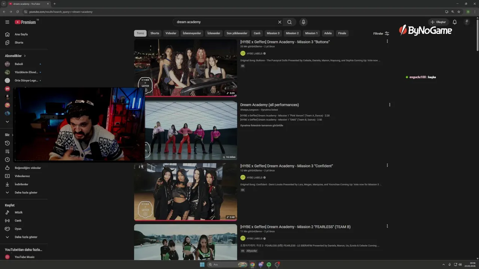Open the notifications bell
Image resolution: width=479 pixels, height=269 pixels.
point(455,22)
